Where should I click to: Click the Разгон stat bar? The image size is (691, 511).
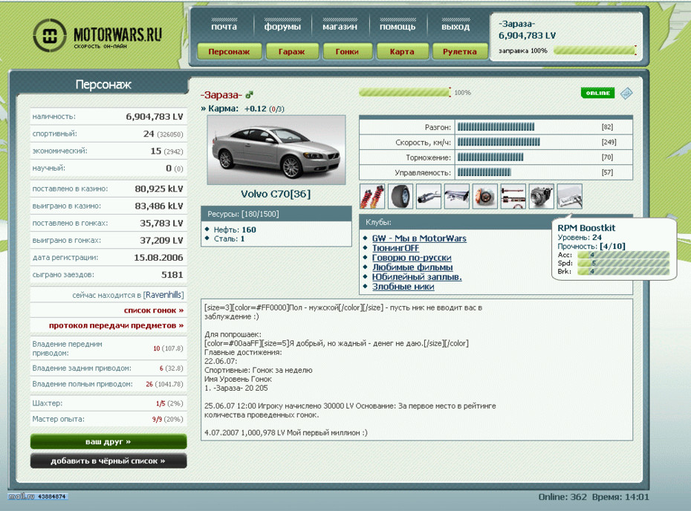coord(496,127)
